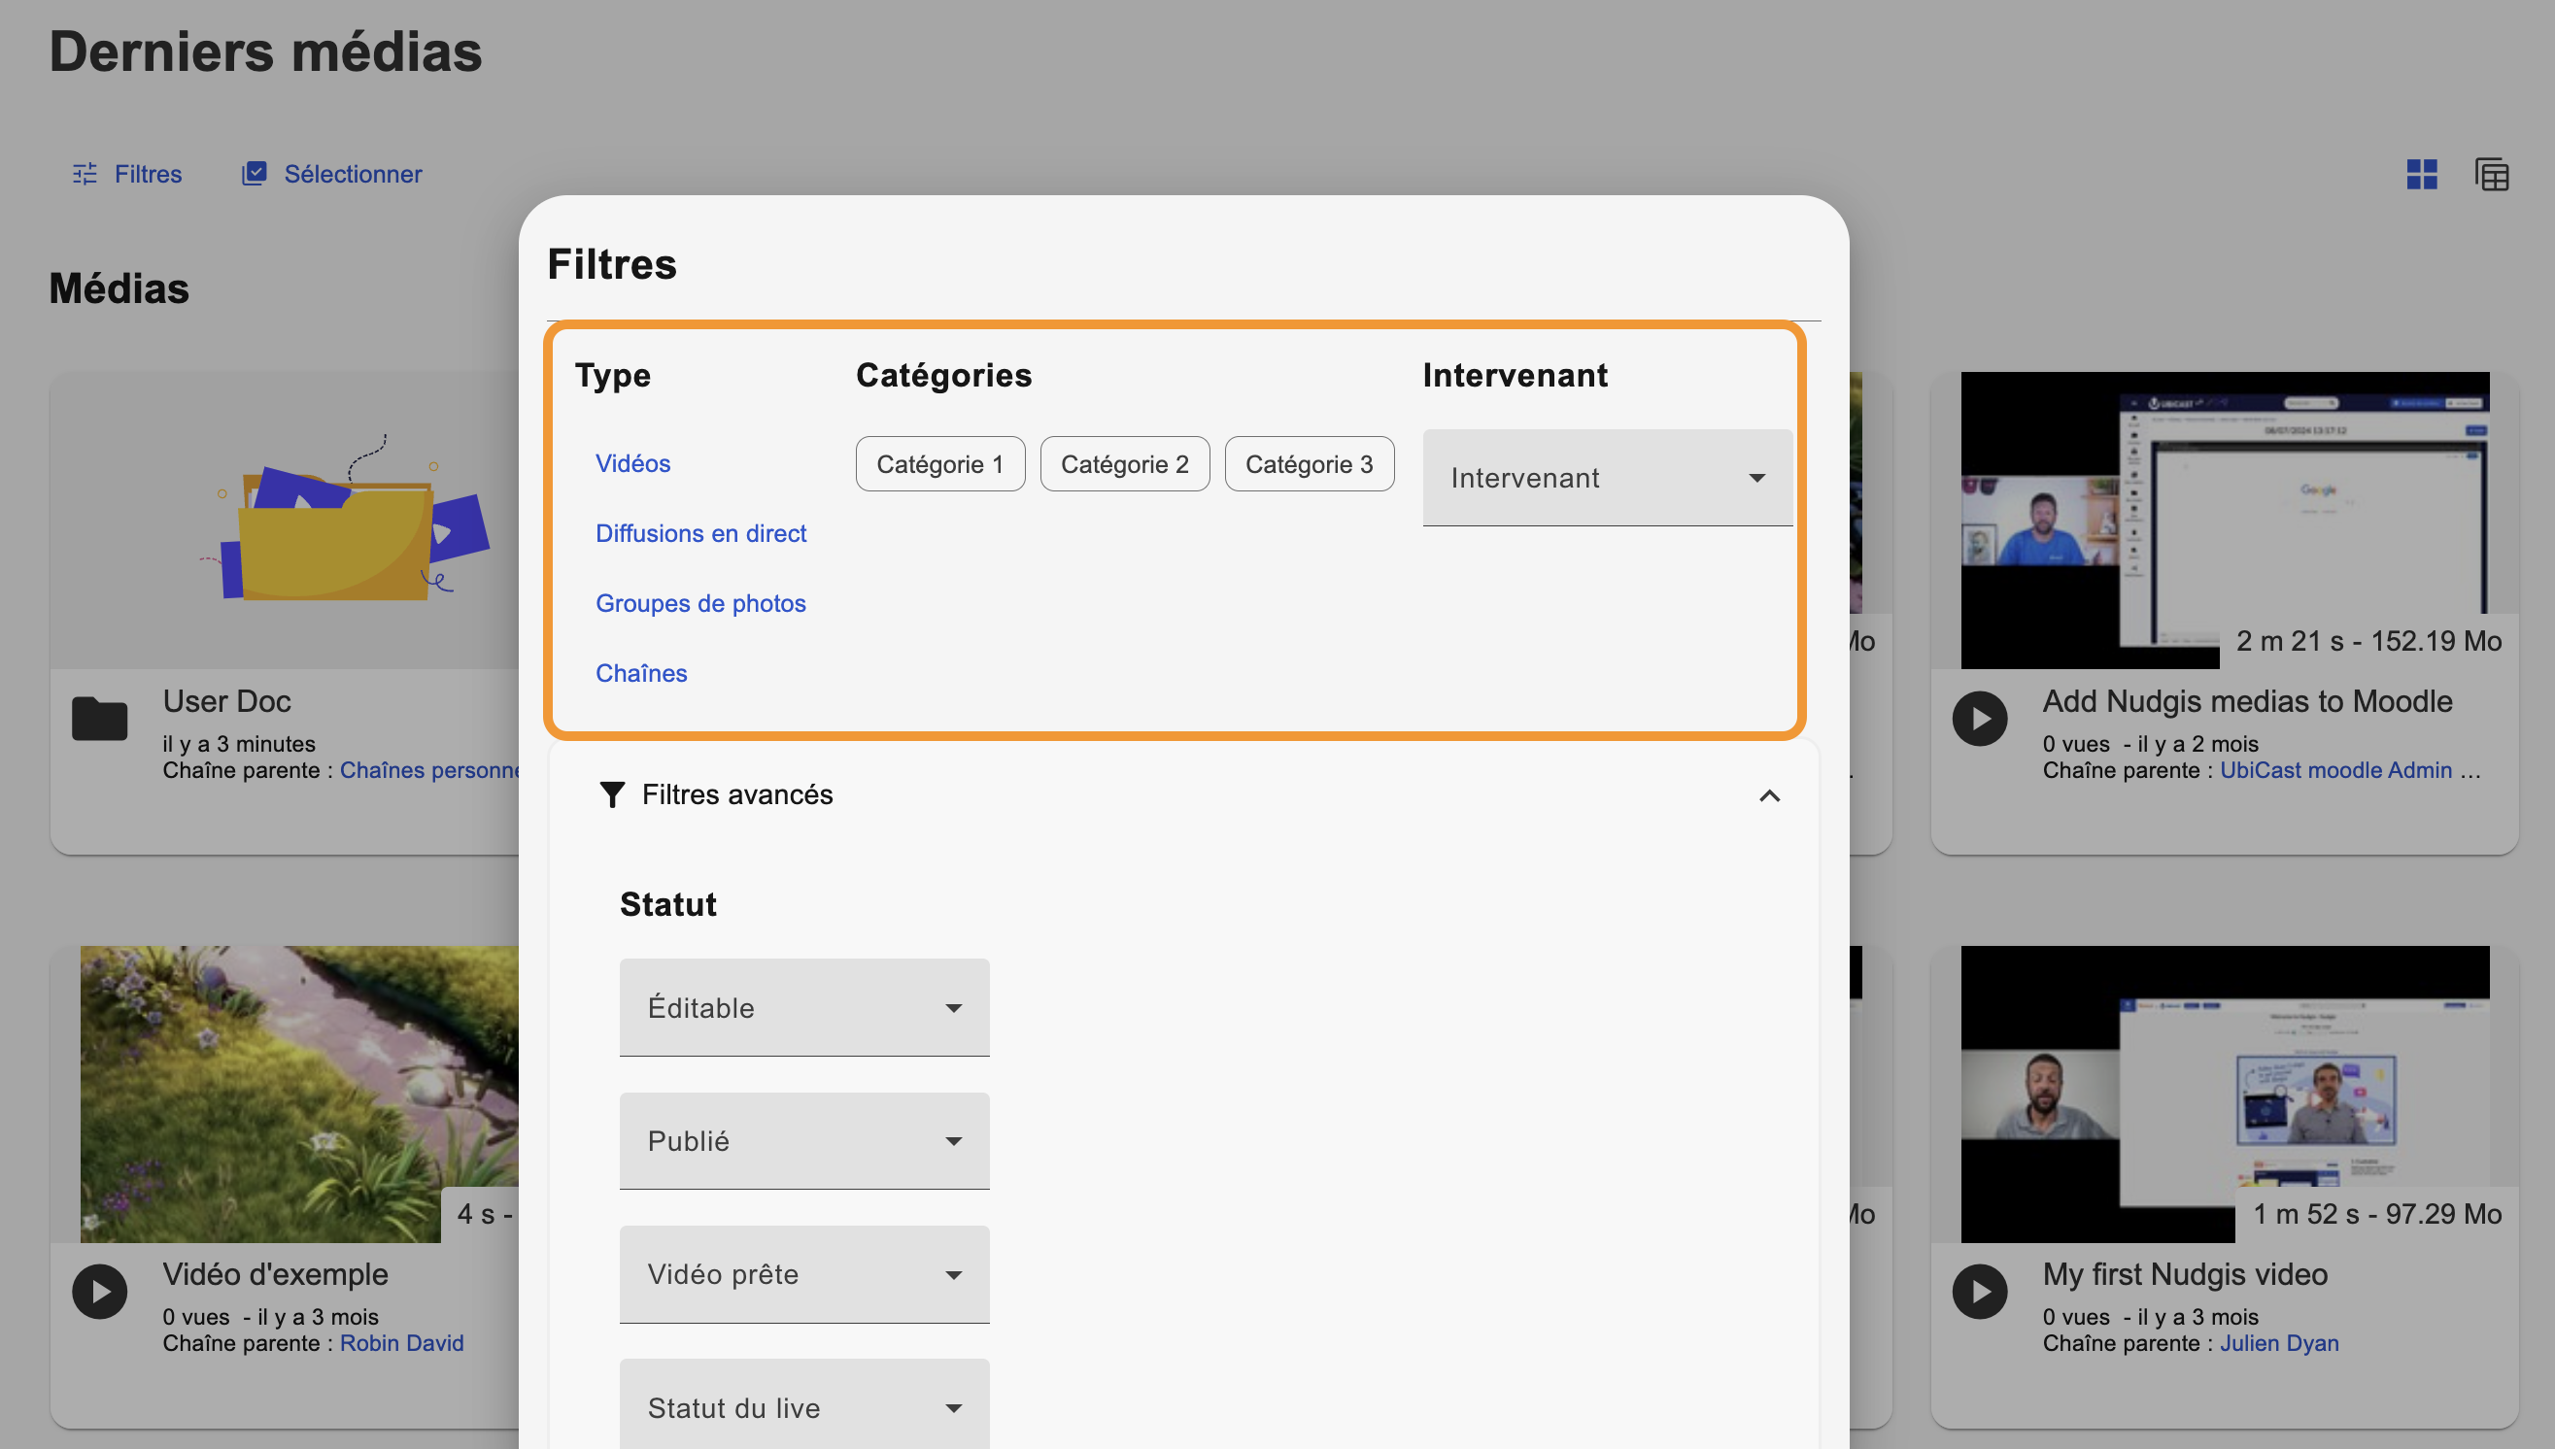
Task: Select Groupes de photos type filter
Action: tap(700, 603)
